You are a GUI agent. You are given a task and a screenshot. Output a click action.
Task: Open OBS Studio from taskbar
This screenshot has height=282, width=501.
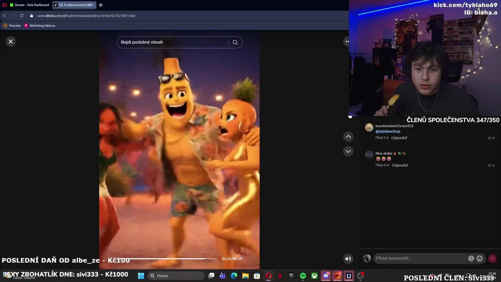pyautogui.click(x=360, y=276)
